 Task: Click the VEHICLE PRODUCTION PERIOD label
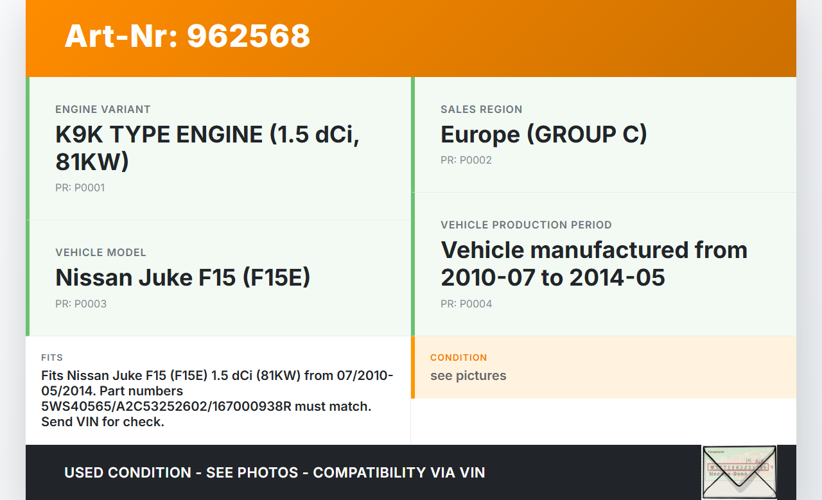[x=526, y=225]
